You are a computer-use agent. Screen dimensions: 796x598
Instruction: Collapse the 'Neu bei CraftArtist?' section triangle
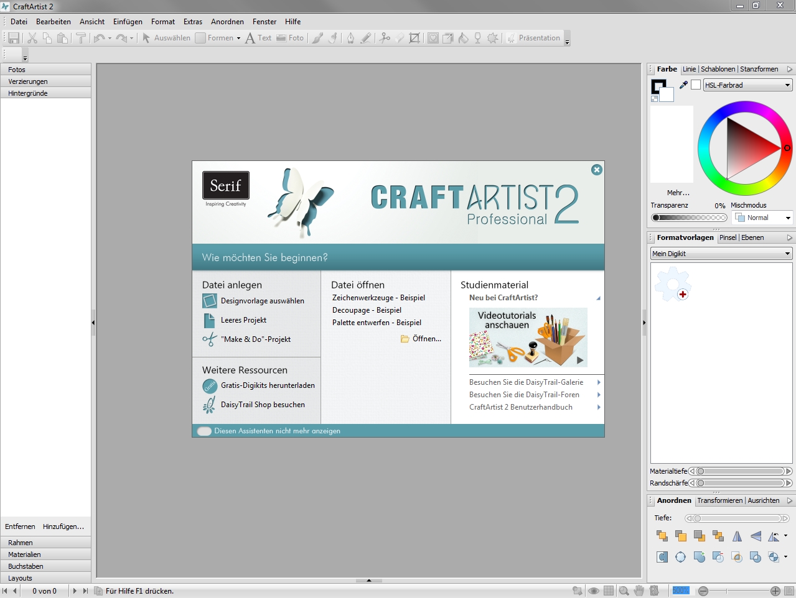point(597,298)
